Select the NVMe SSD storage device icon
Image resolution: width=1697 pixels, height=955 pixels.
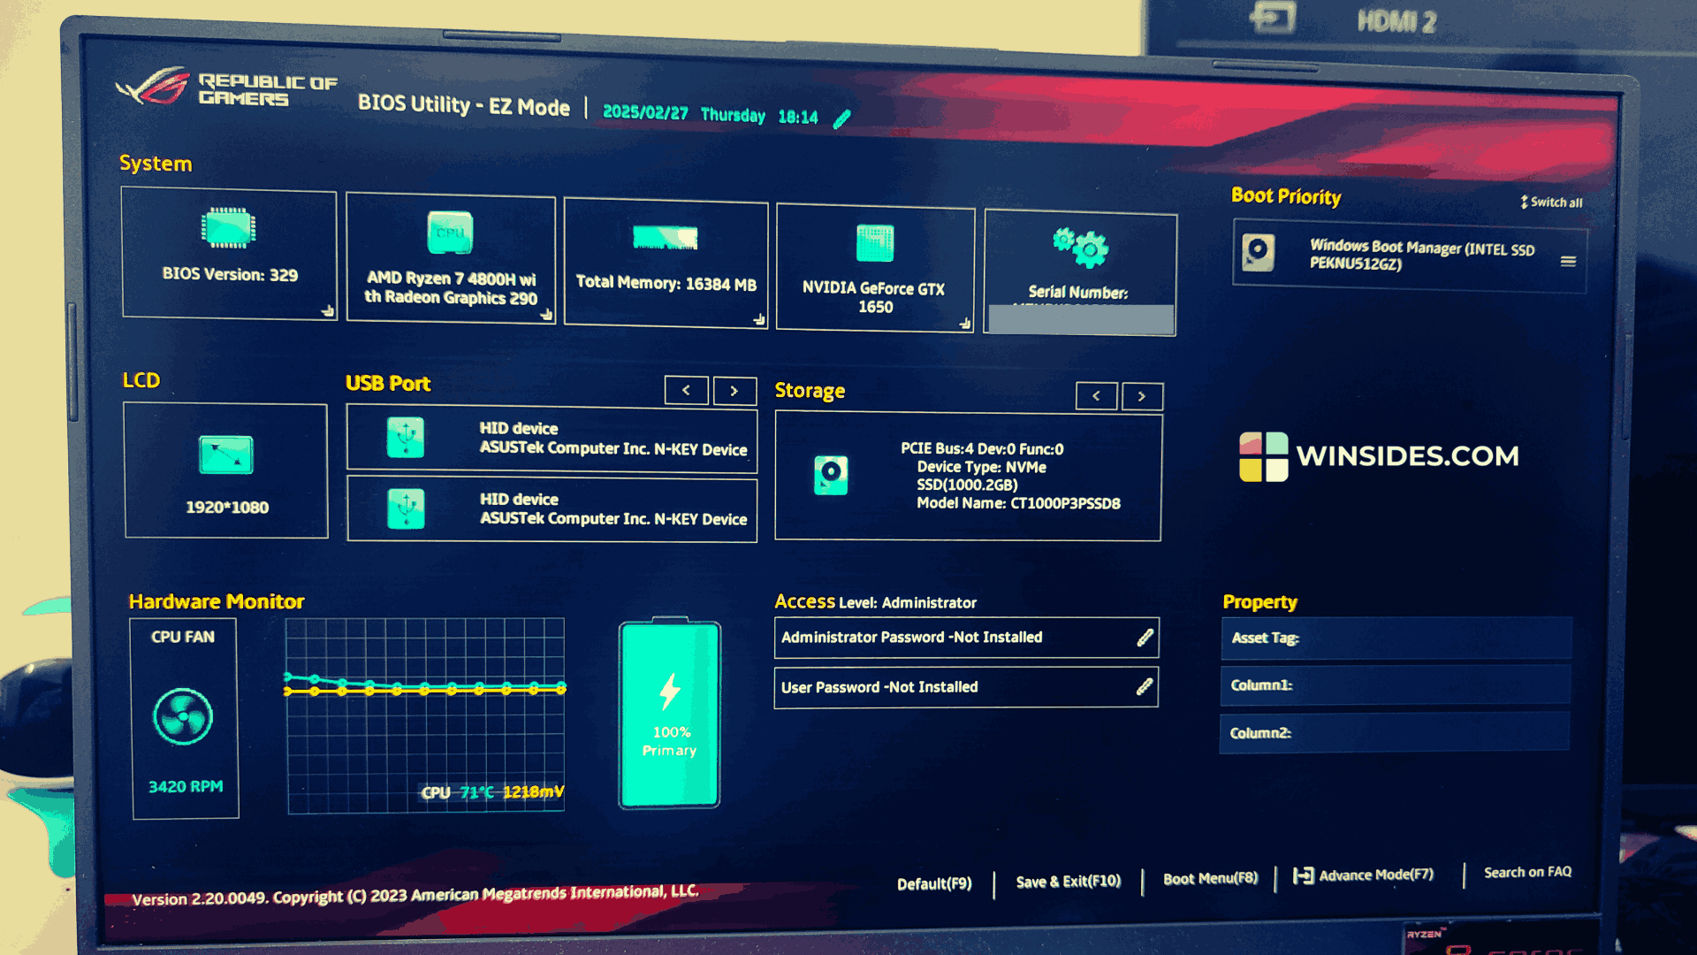coord(833,472)
